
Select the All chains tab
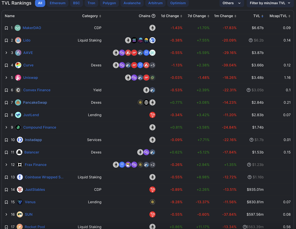pyautogui.click(x=40, y=3)
